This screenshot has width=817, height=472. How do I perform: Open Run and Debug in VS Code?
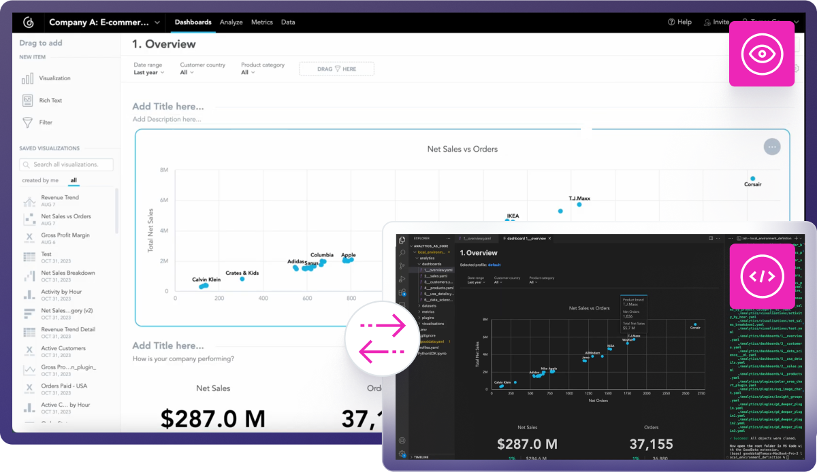402,279
